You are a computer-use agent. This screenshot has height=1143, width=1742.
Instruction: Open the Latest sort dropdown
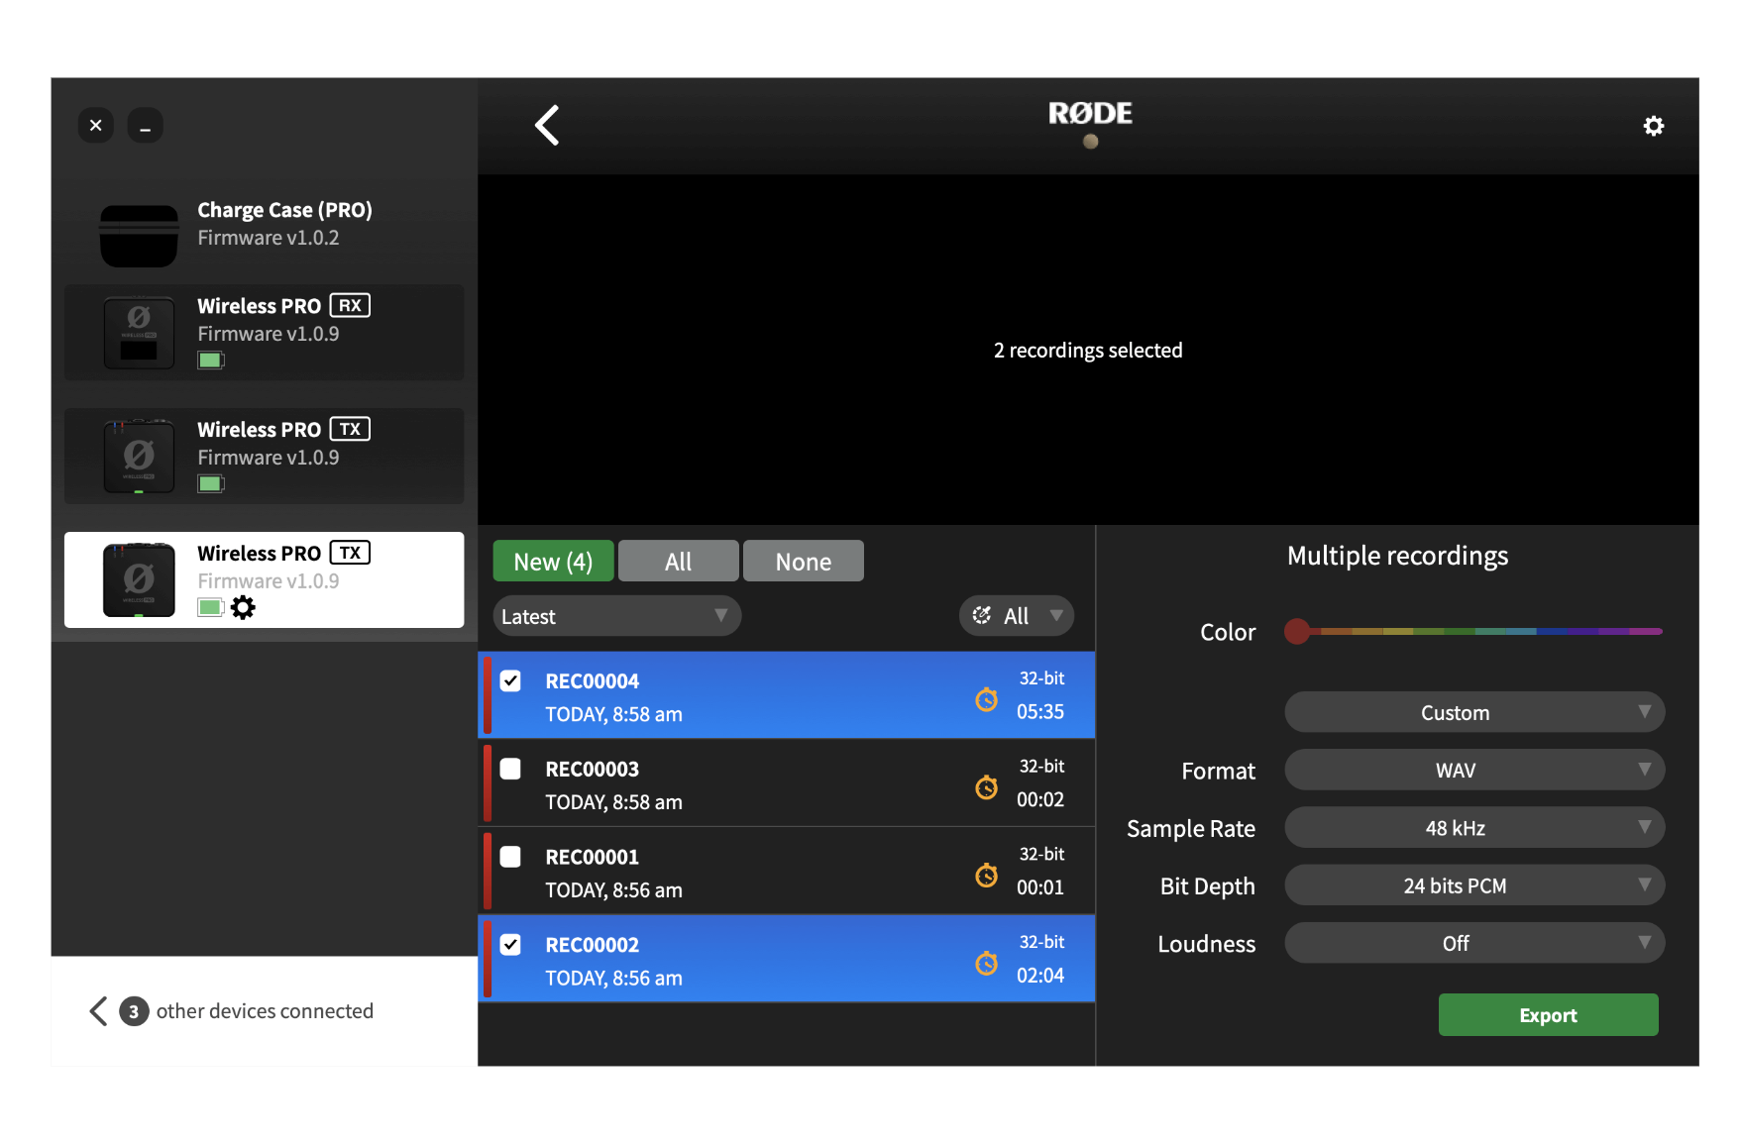(x=616, y=615)
